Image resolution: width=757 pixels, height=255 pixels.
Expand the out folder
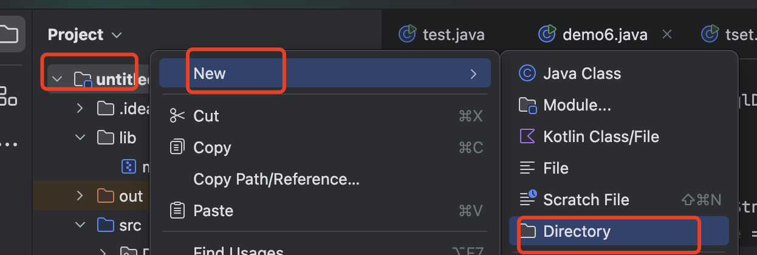coord(80,196)
